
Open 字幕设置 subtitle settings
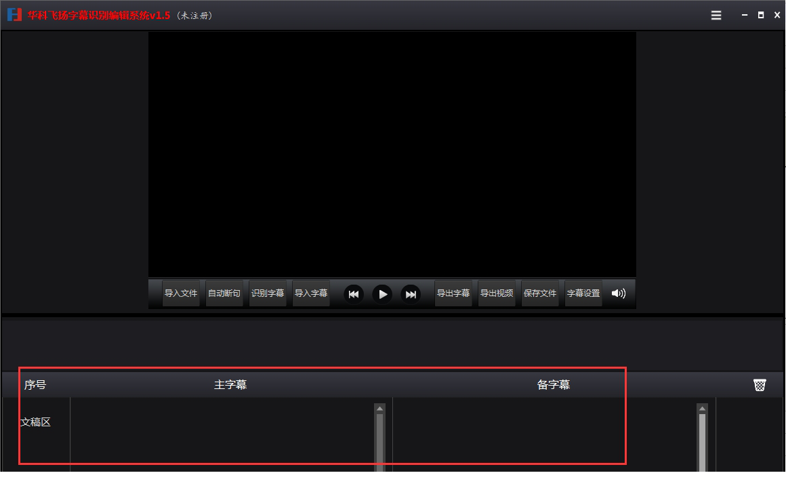coord(583,293)
